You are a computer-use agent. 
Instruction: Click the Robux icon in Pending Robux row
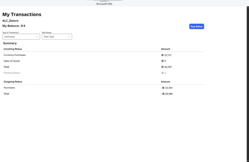[x=162, y=73]
